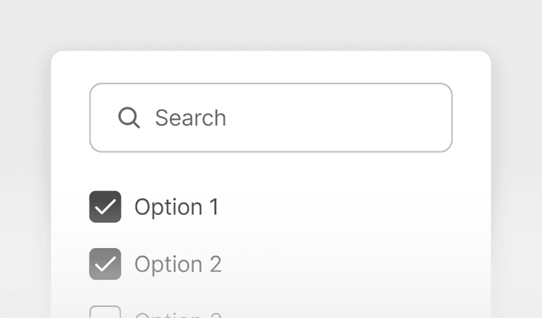Click the Option 2 text label
This screenshot has width=542, height=318.
pos(178,264)
